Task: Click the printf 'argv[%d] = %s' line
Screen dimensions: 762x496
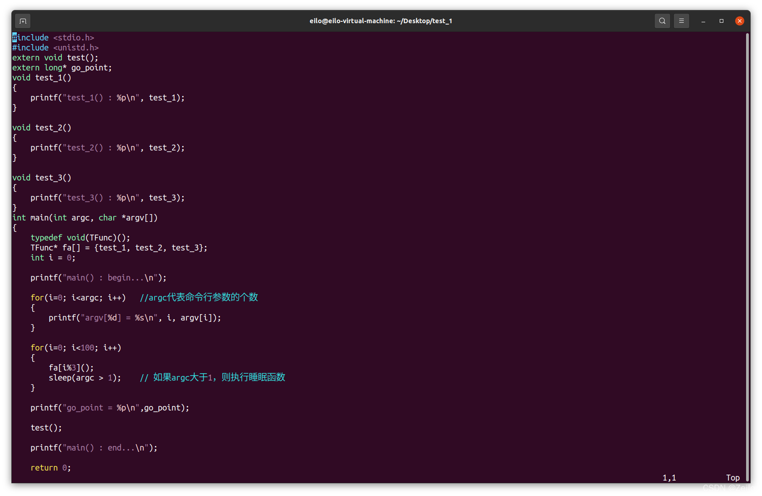Action: point(135,318)
